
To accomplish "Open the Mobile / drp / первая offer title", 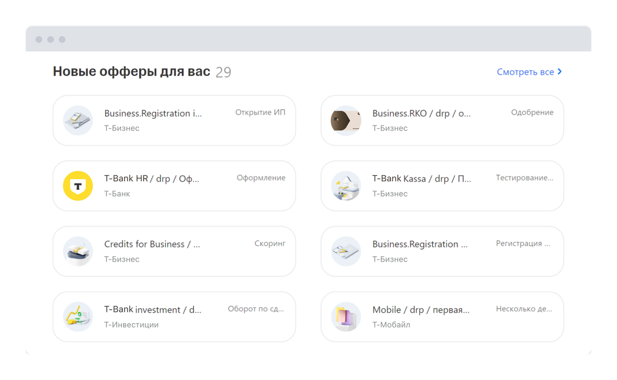I will (x=421, y=310).
